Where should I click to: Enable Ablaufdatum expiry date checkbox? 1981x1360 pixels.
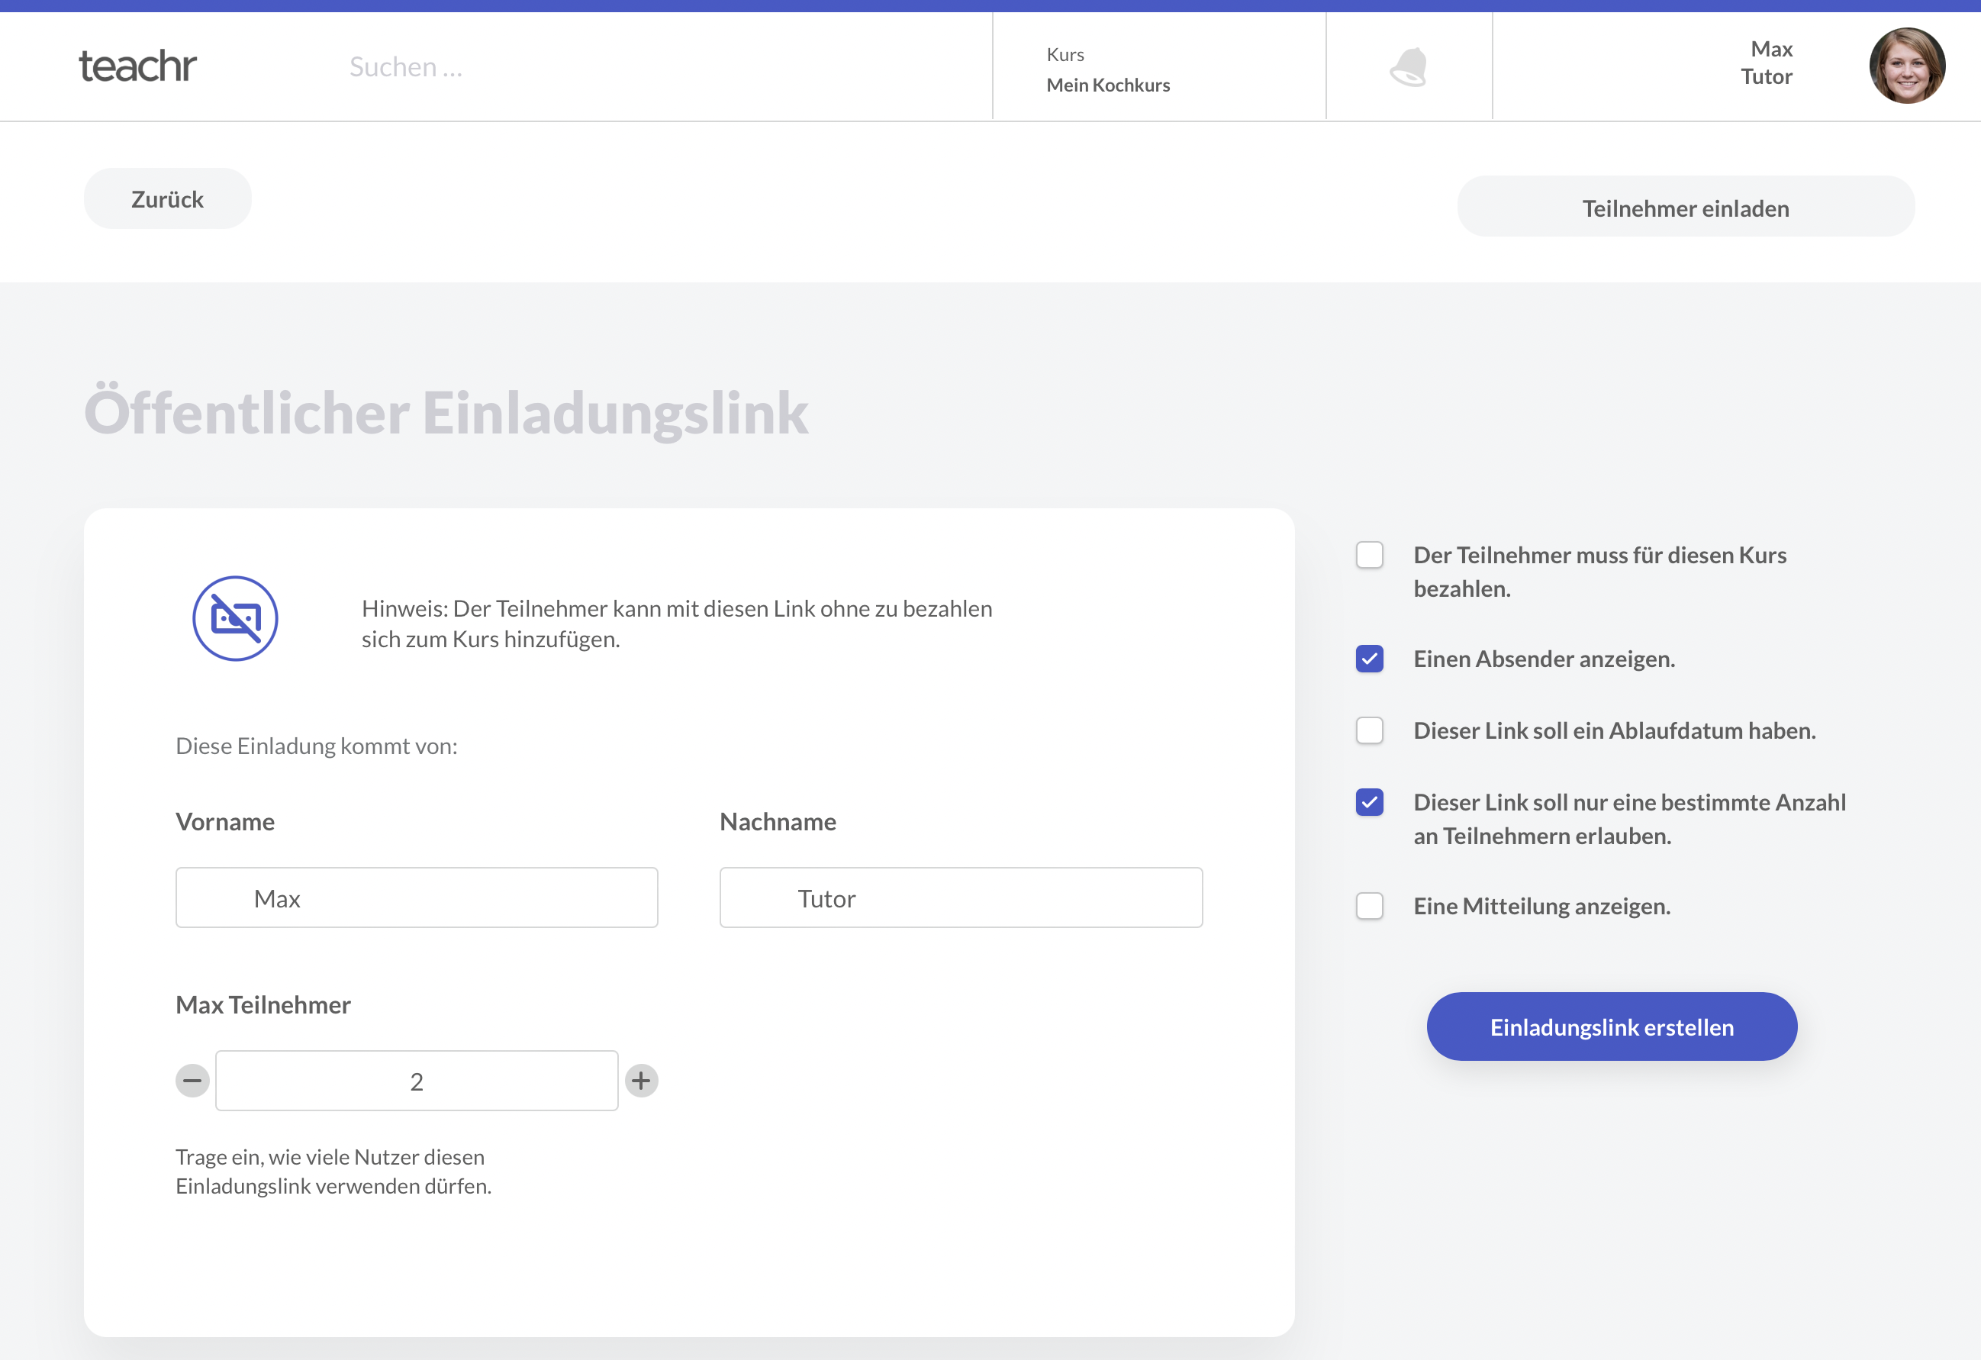[x=1369, y=730]
